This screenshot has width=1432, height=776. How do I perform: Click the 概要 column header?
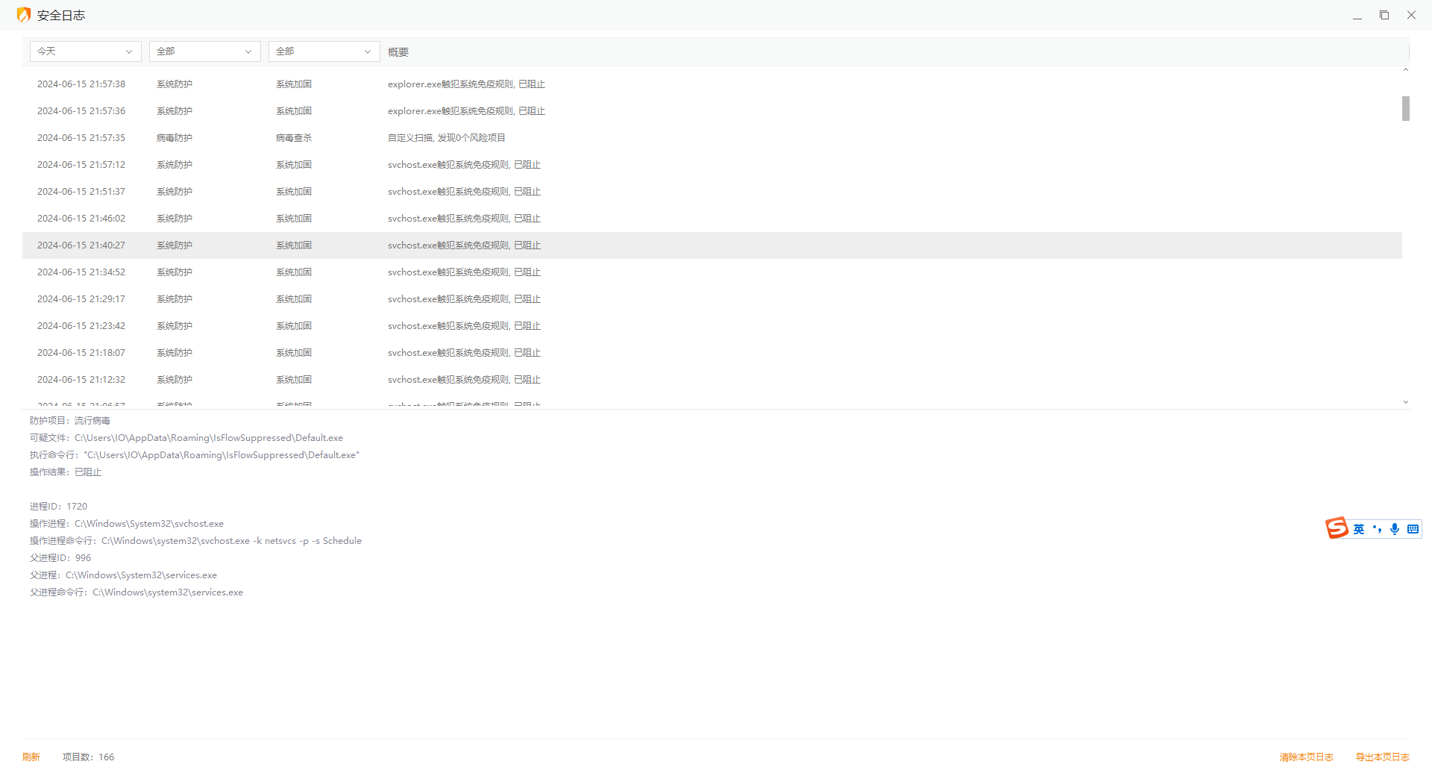(x=398, y=52)
